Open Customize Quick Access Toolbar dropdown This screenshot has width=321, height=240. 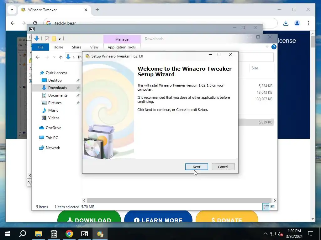click(x=60, y=39)
